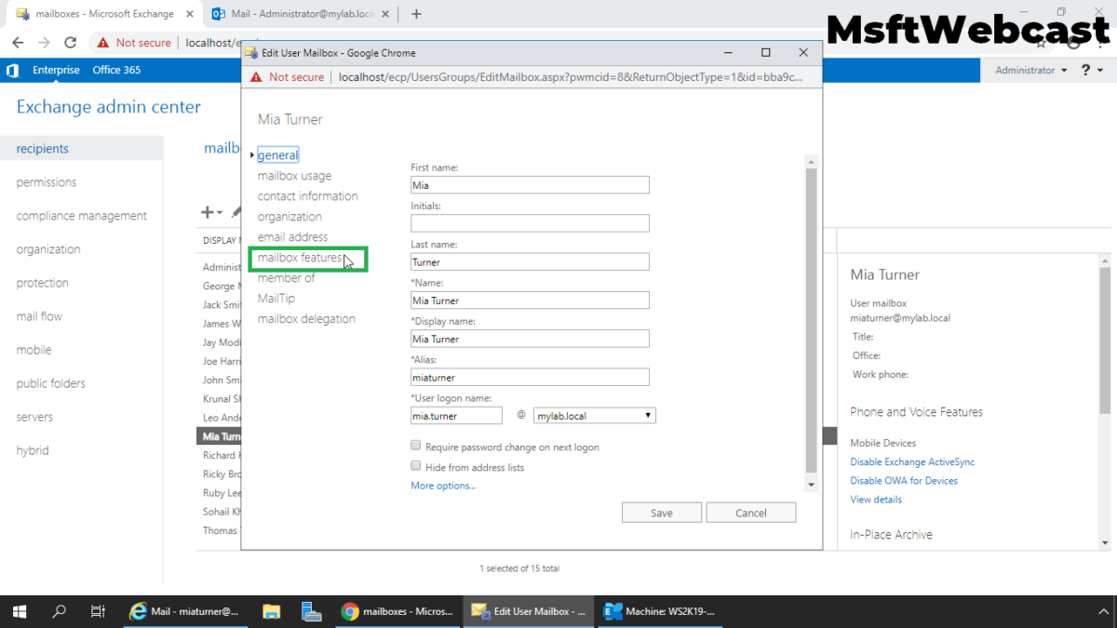The height and width of the screenshot is (628, 1117).
Task: Toggle Hide from address lists off
Action: (415, 465)
